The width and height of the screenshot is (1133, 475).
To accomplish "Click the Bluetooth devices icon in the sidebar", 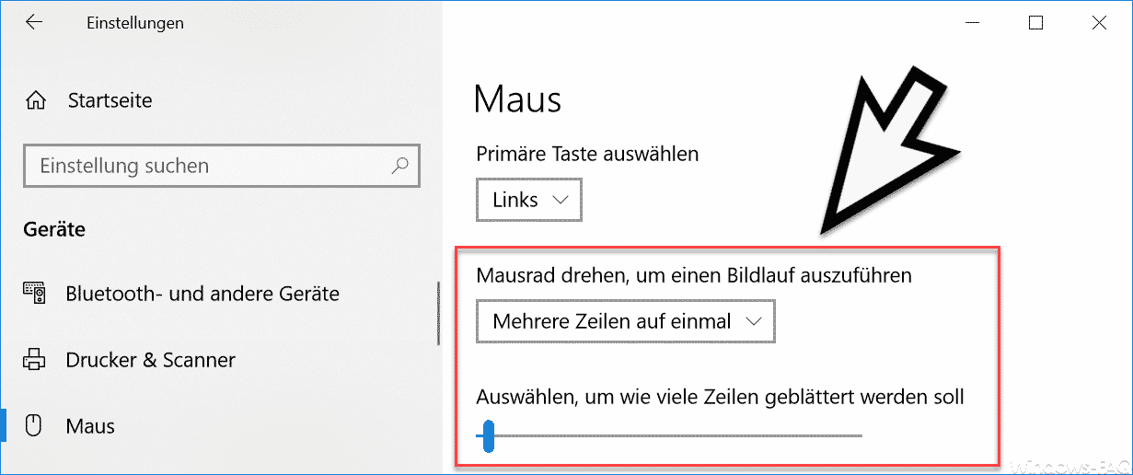I will 34,295.
